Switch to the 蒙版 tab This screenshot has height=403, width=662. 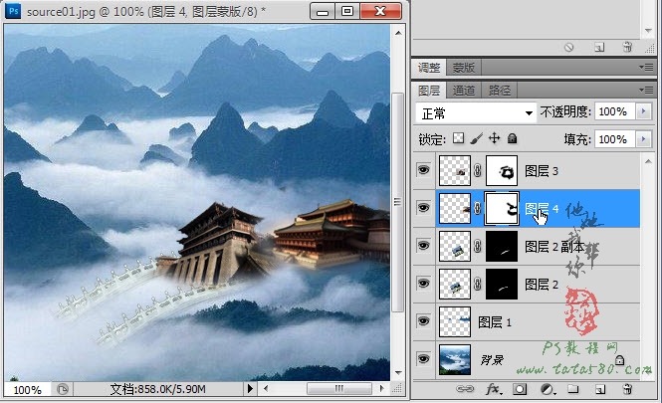464,68
